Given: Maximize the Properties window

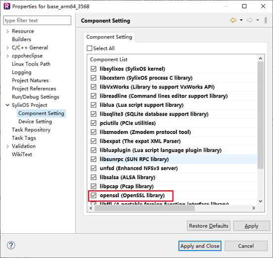Looking at the screenshot, I should pos(244,6).
